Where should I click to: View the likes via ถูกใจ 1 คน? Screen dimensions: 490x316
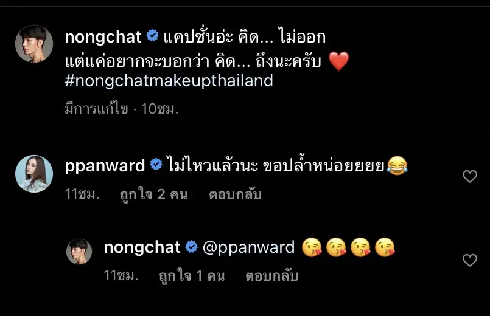tap(192, 276)
